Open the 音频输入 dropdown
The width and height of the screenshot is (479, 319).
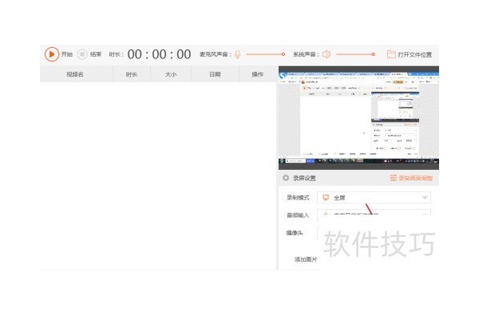(374, 212)
